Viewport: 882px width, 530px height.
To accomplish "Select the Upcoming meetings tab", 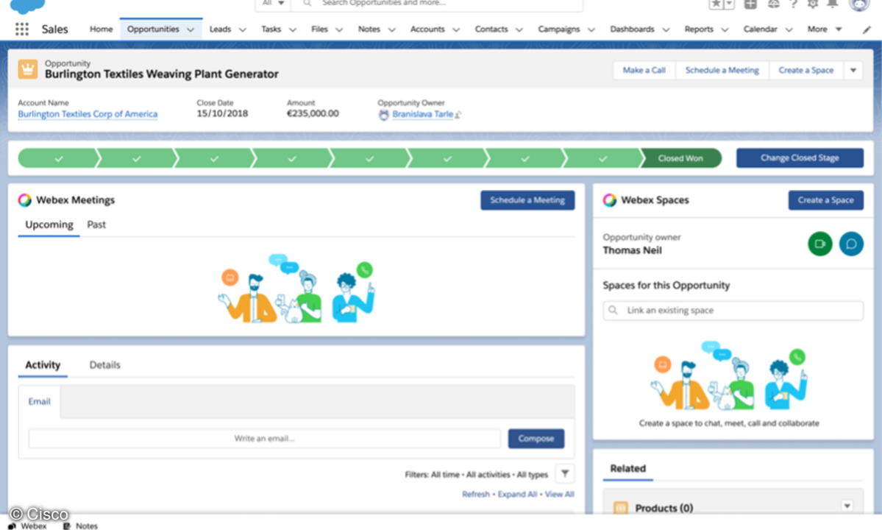I will coord(49,225).
